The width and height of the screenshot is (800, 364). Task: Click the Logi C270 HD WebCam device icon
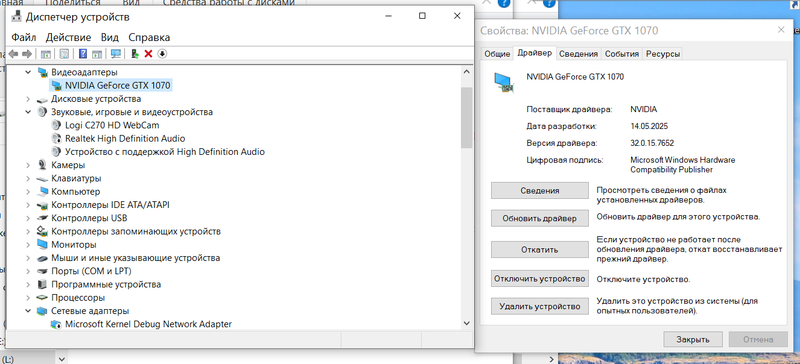point(56,125)
